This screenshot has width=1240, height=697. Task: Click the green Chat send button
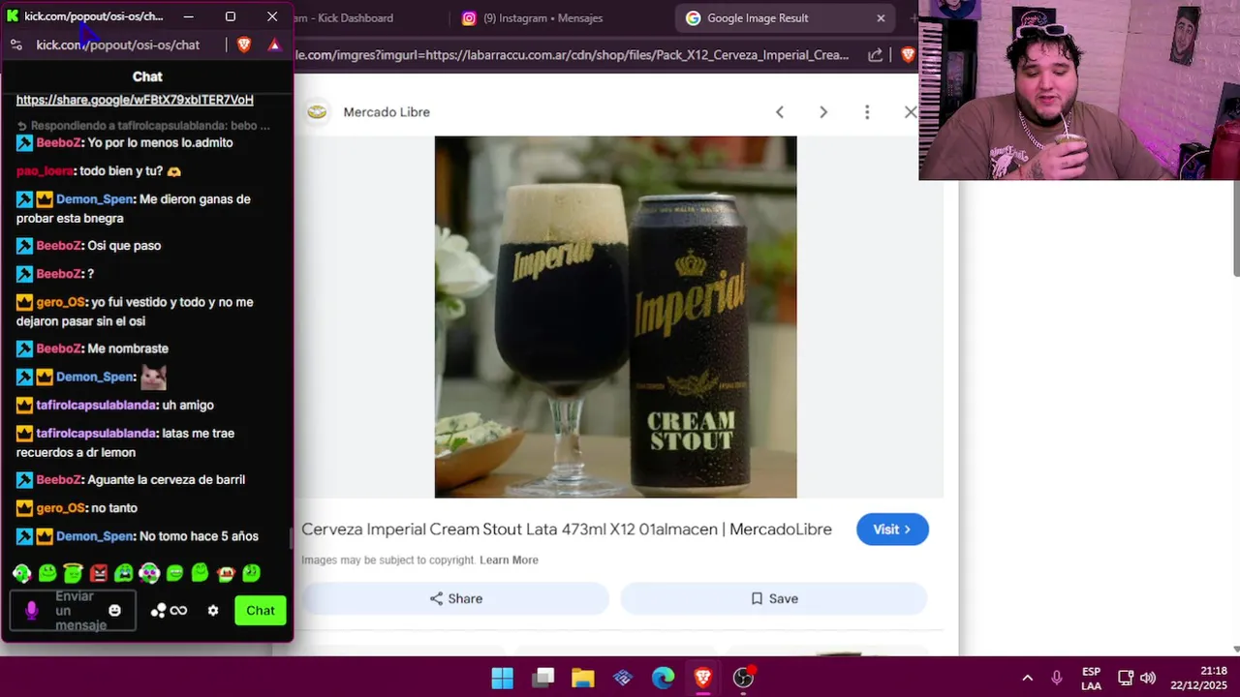[x=261, y=611]
